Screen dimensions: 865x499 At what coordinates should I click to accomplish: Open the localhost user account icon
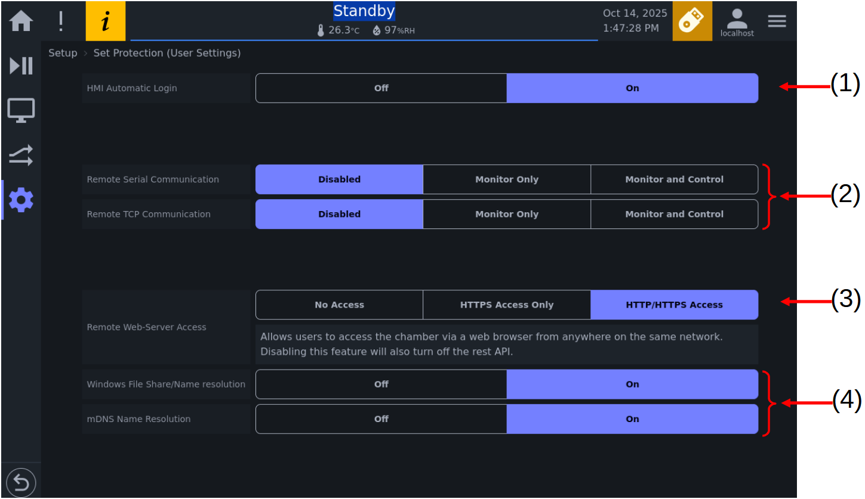[737, 23]
